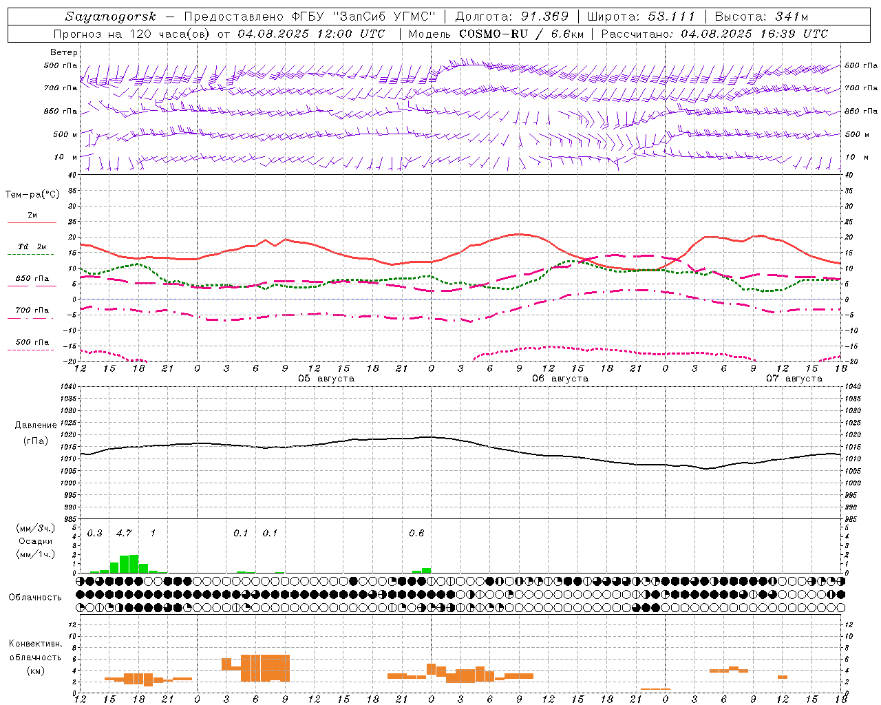The height and width of the screenshot is (705, 881).
Task: Click the 'Высота: 341м' elevation text
Action: pos(761,17)
